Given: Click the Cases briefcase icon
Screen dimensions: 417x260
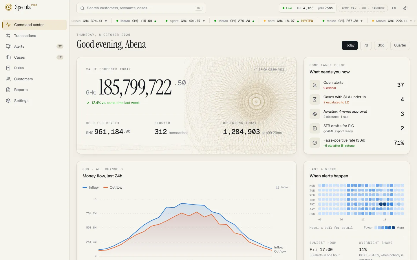Looking at the screenshot, I should (x=8, y=57).
